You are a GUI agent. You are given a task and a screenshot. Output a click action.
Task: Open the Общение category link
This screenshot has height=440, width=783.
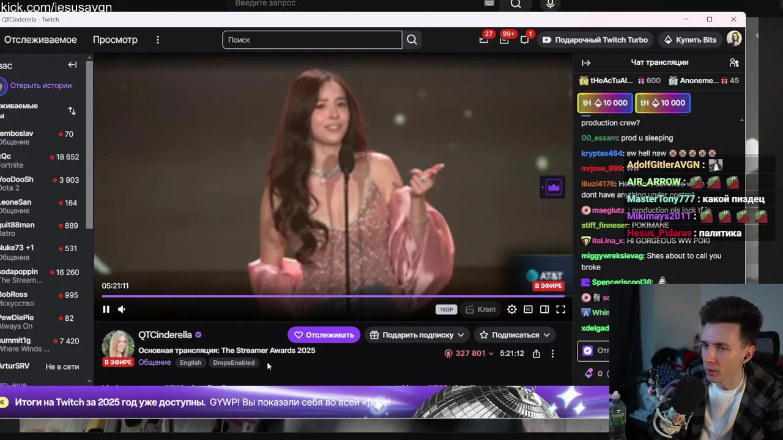pyautogui.click(x=155, y=362)
